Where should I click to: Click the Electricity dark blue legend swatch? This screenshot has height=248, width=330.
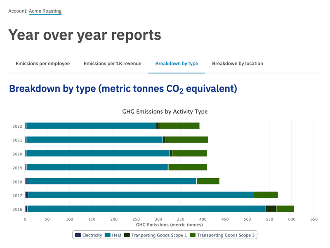pos(78,235)
